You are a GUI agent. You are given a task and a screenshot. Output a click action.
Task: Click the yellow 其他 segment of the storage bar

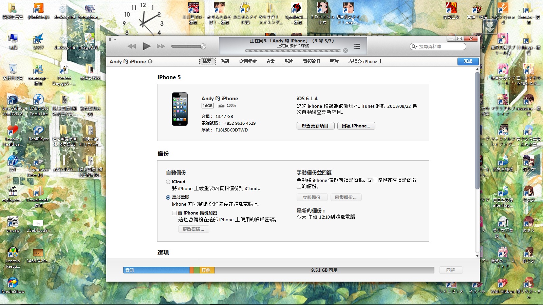click(x=207, y=270)
